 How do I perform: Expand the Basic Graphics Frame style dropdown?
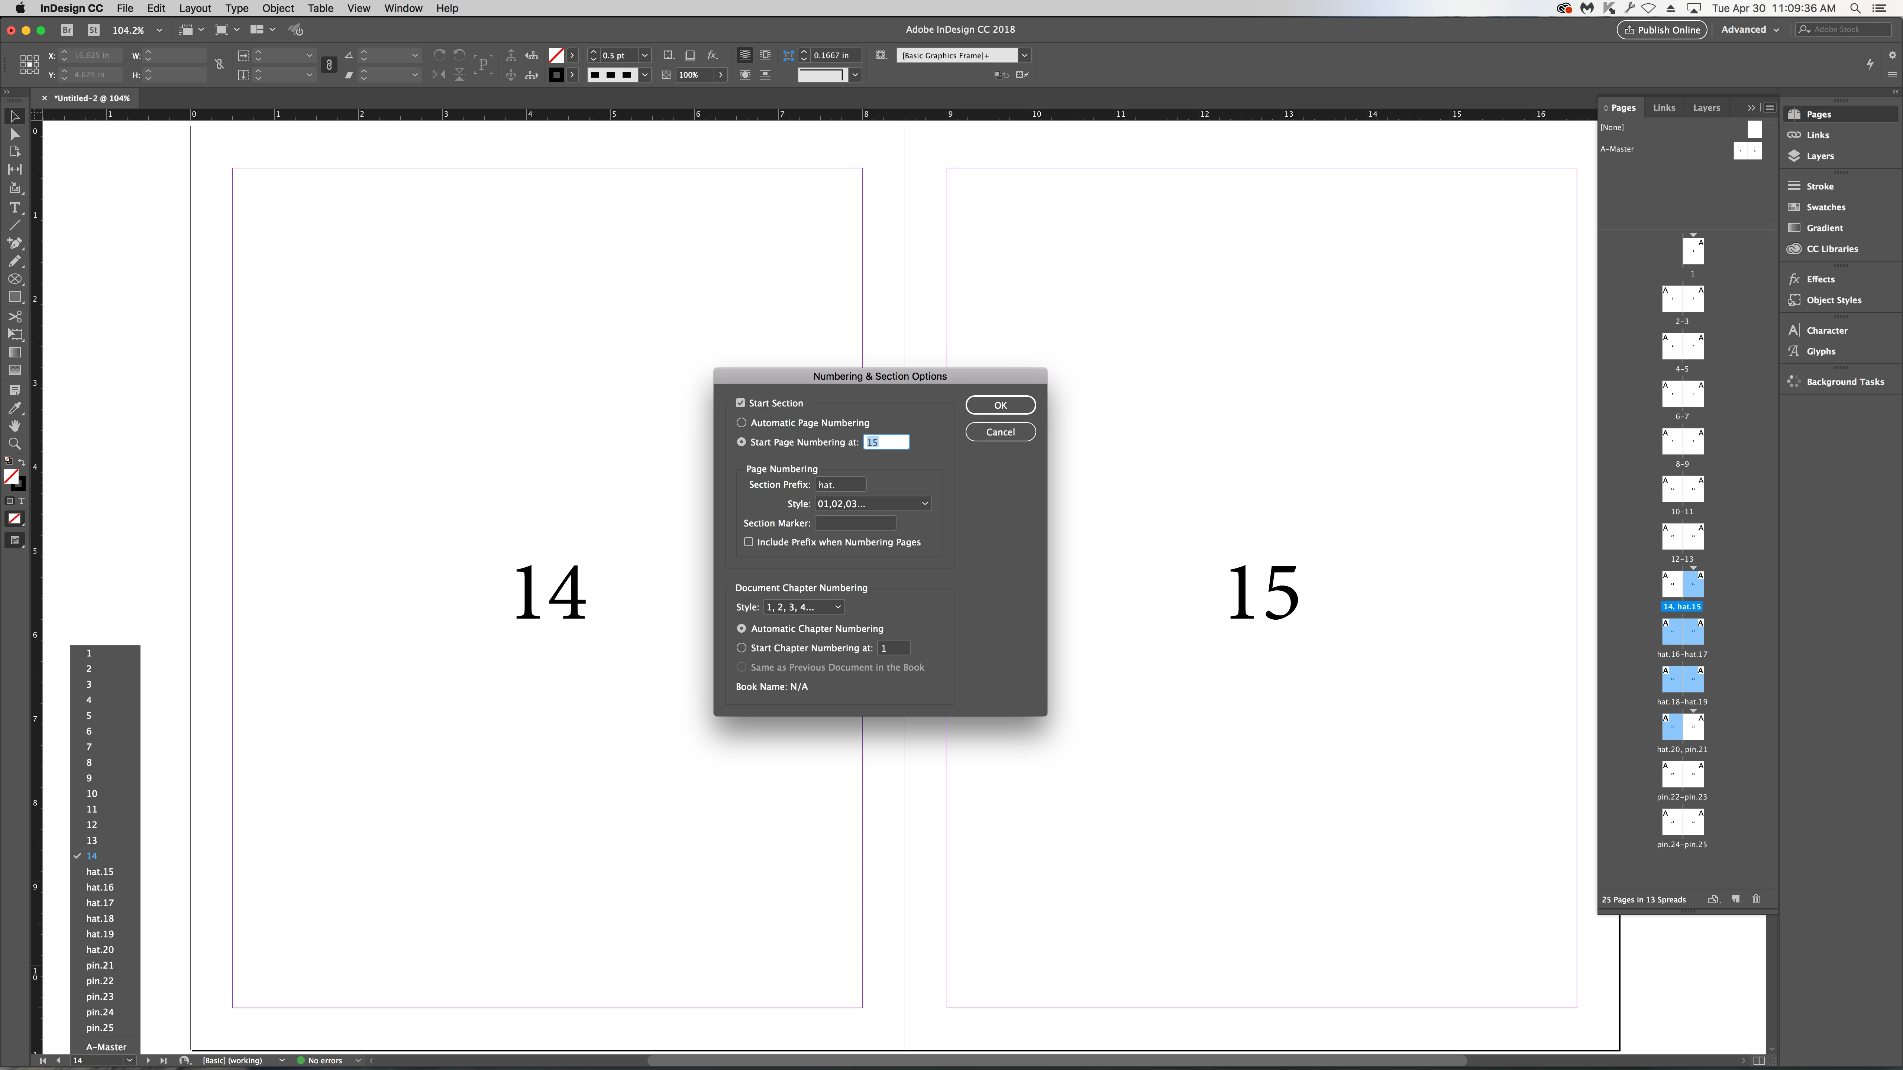[x=1024, y=55]
